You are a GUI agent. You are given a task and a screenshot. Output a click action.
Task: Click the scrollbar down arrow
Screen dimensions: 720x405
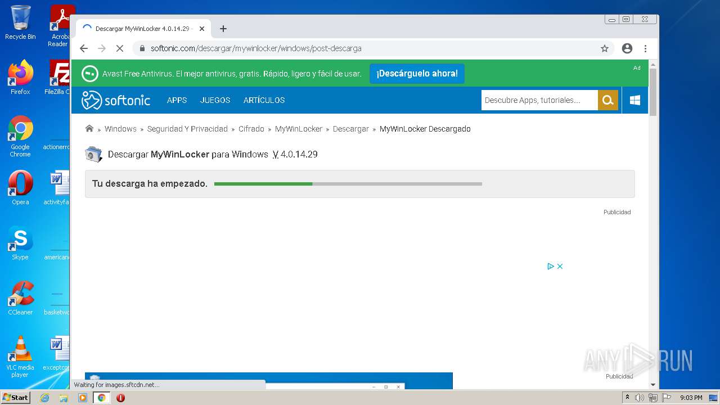tap(652, 385)
